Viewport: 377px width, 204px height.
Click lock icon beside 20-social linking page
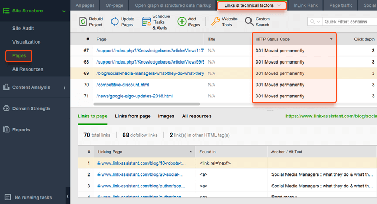tap(99, 174)
